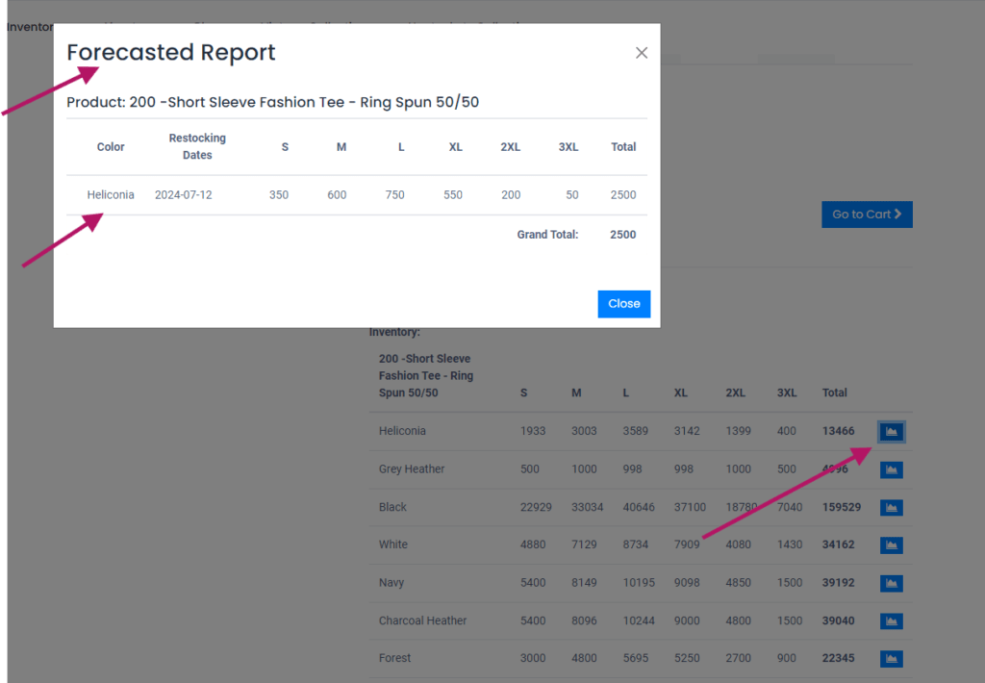Screen dimensions: 985x683
Task: Click forecast chart icon for Grey Heather
Action: pyautogui.click(x=891, y=469)
